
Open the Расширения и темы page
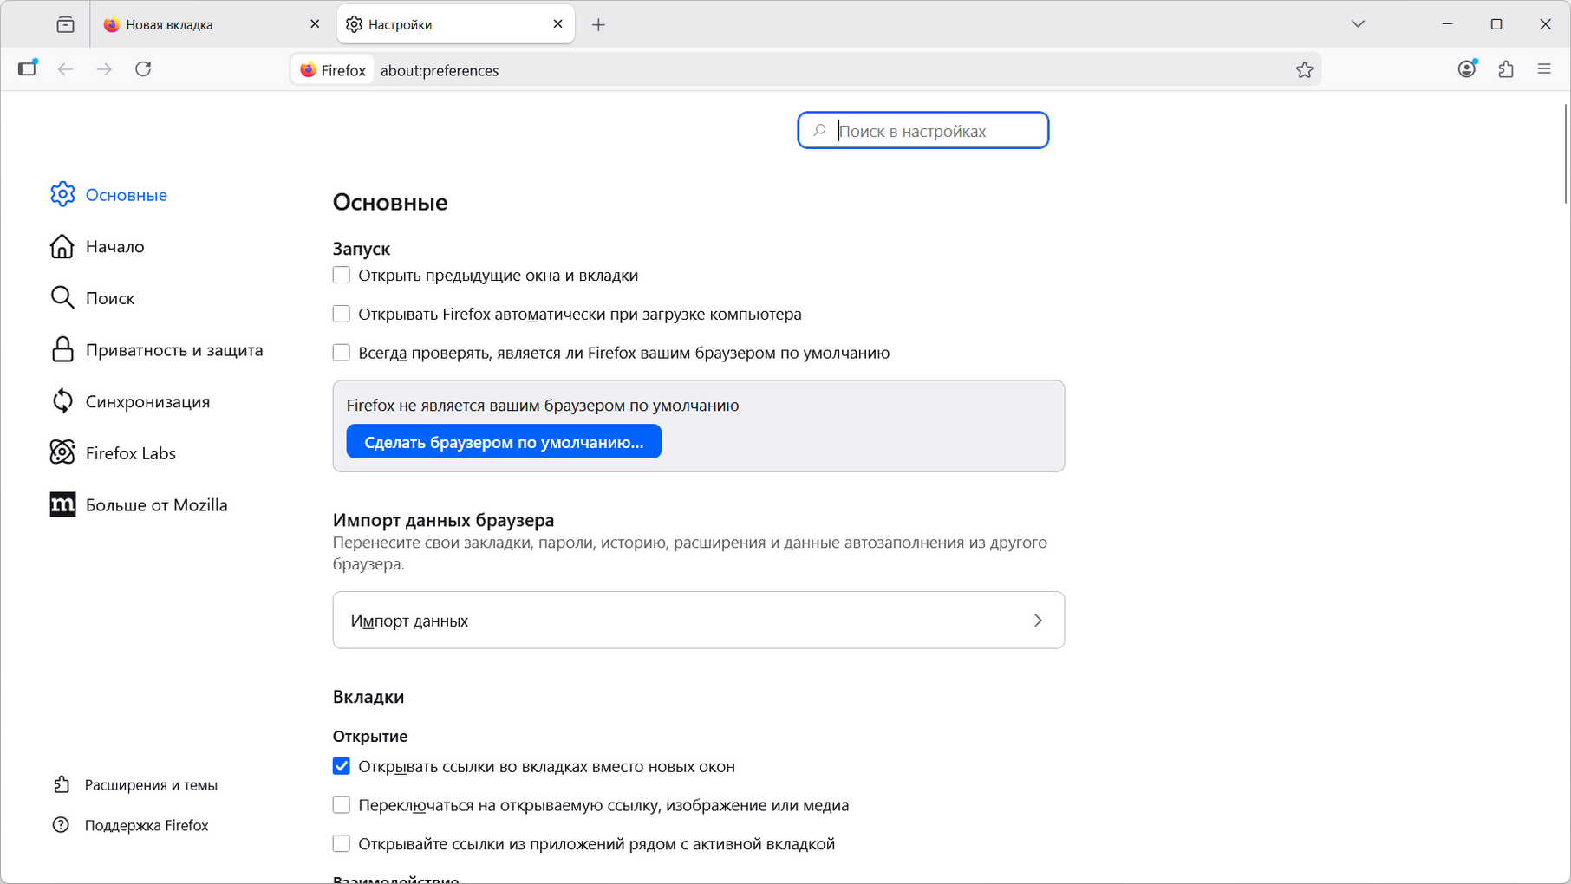pyautogui.click(x=151, y=784)
